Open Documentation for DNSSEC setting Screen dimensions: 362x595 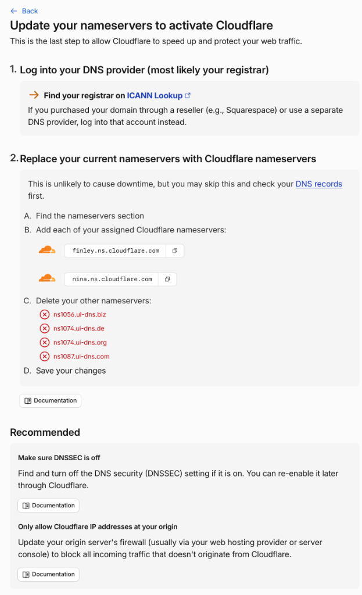pyautogui.click(x=49, y=506)
